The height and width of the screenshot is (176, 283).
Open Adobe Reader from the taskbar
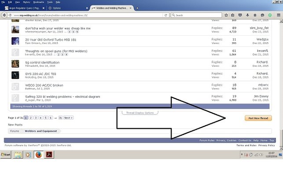(50, 155)
